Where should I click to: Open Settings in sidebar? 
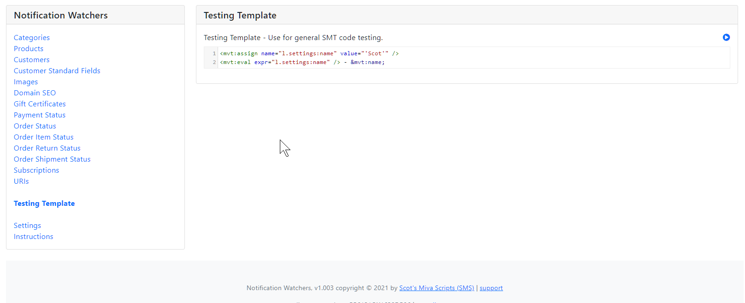(x=27, y=226)
